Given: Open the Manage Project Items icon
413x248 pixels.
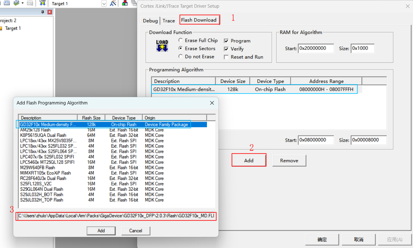Looking at the screenshot, I should point(125,3).
